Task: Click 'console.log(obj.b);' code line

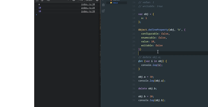Action: click(152, 100)
